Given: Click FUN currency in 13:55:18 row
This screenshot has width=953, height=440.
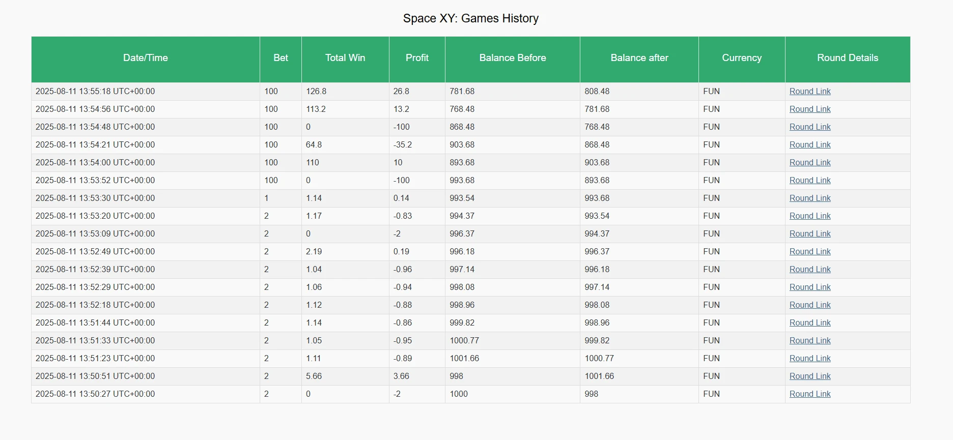Looking at the screenshot, I should coord(711,92).
